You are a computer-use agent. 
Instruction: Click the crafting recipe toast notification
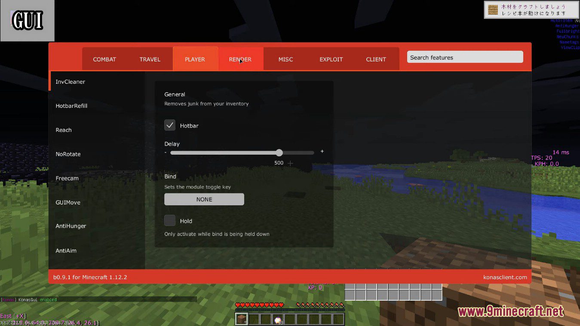[531, 10]
